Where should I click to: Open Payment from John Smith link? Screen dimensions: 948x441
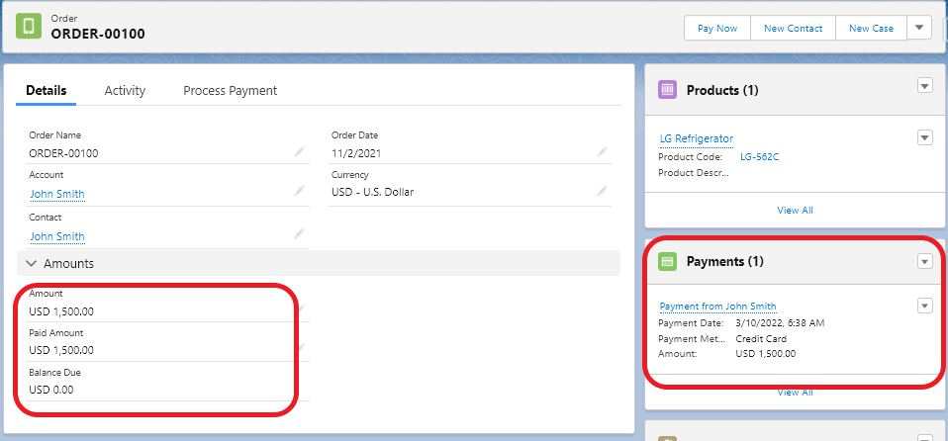[x=717, y=307]
